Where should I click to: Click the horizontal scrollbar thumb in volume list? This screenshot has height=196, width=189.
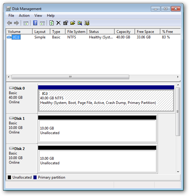70,77
